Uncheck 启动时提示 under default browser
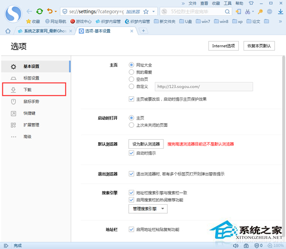The width and height of the screenshot is (286, 249). (x=132, y=153)
